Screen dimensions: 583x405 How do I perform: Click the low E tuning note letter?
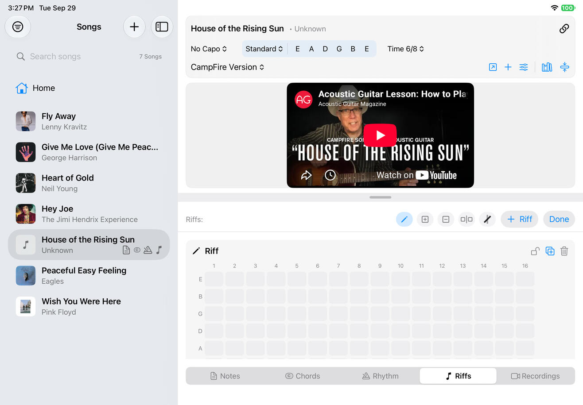297,49
